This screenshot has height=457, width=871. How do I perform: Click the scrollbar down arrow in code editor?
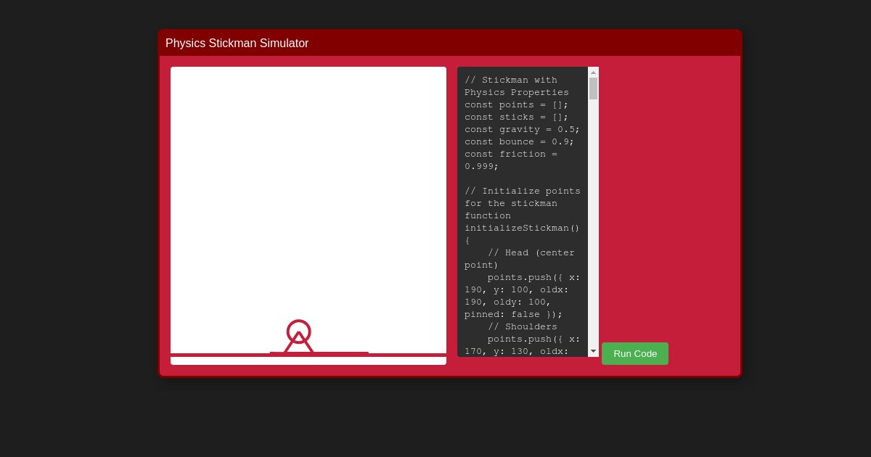(x=593, y=351)
